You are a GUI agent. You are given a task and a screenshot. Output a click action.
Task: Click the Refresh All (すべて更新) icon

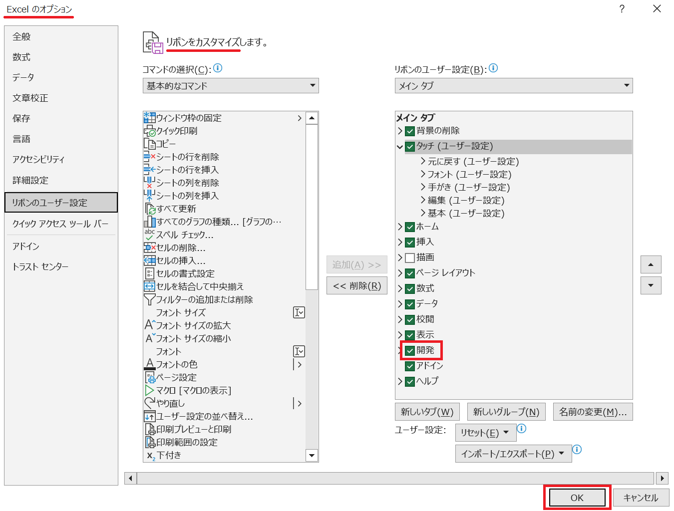click(x=150, y=209)
